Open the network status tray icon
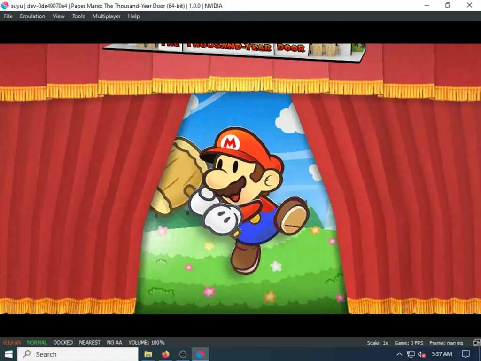 click(411, 354)
